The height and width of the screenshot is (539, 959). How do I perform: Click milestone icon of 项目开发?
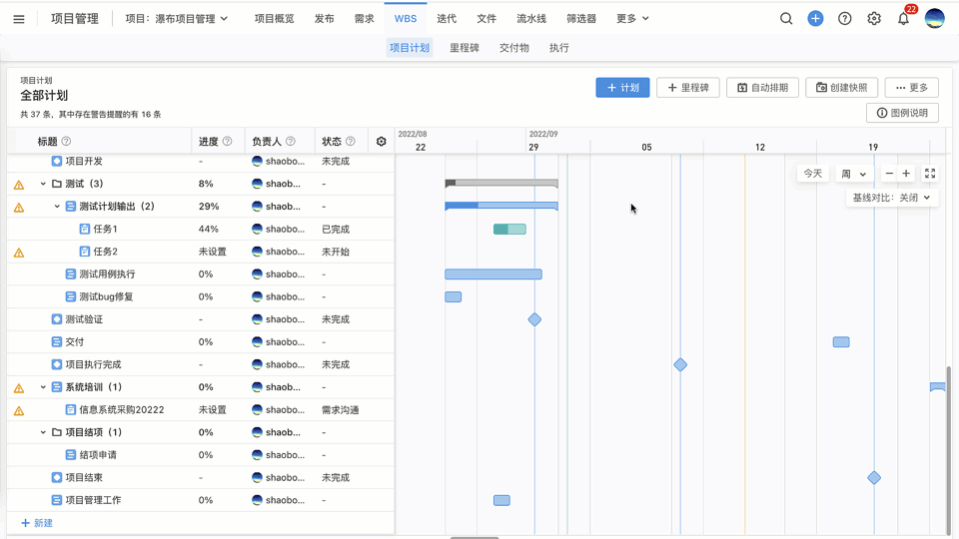pos(56,161)
